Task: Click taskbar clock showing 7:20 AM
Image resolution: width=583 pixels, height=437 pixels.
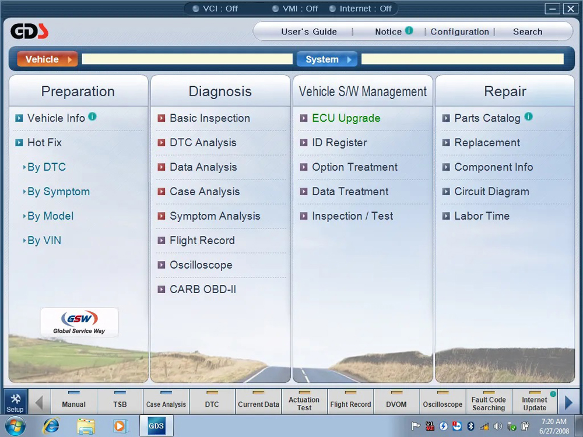Action: [x=554, y=427]
